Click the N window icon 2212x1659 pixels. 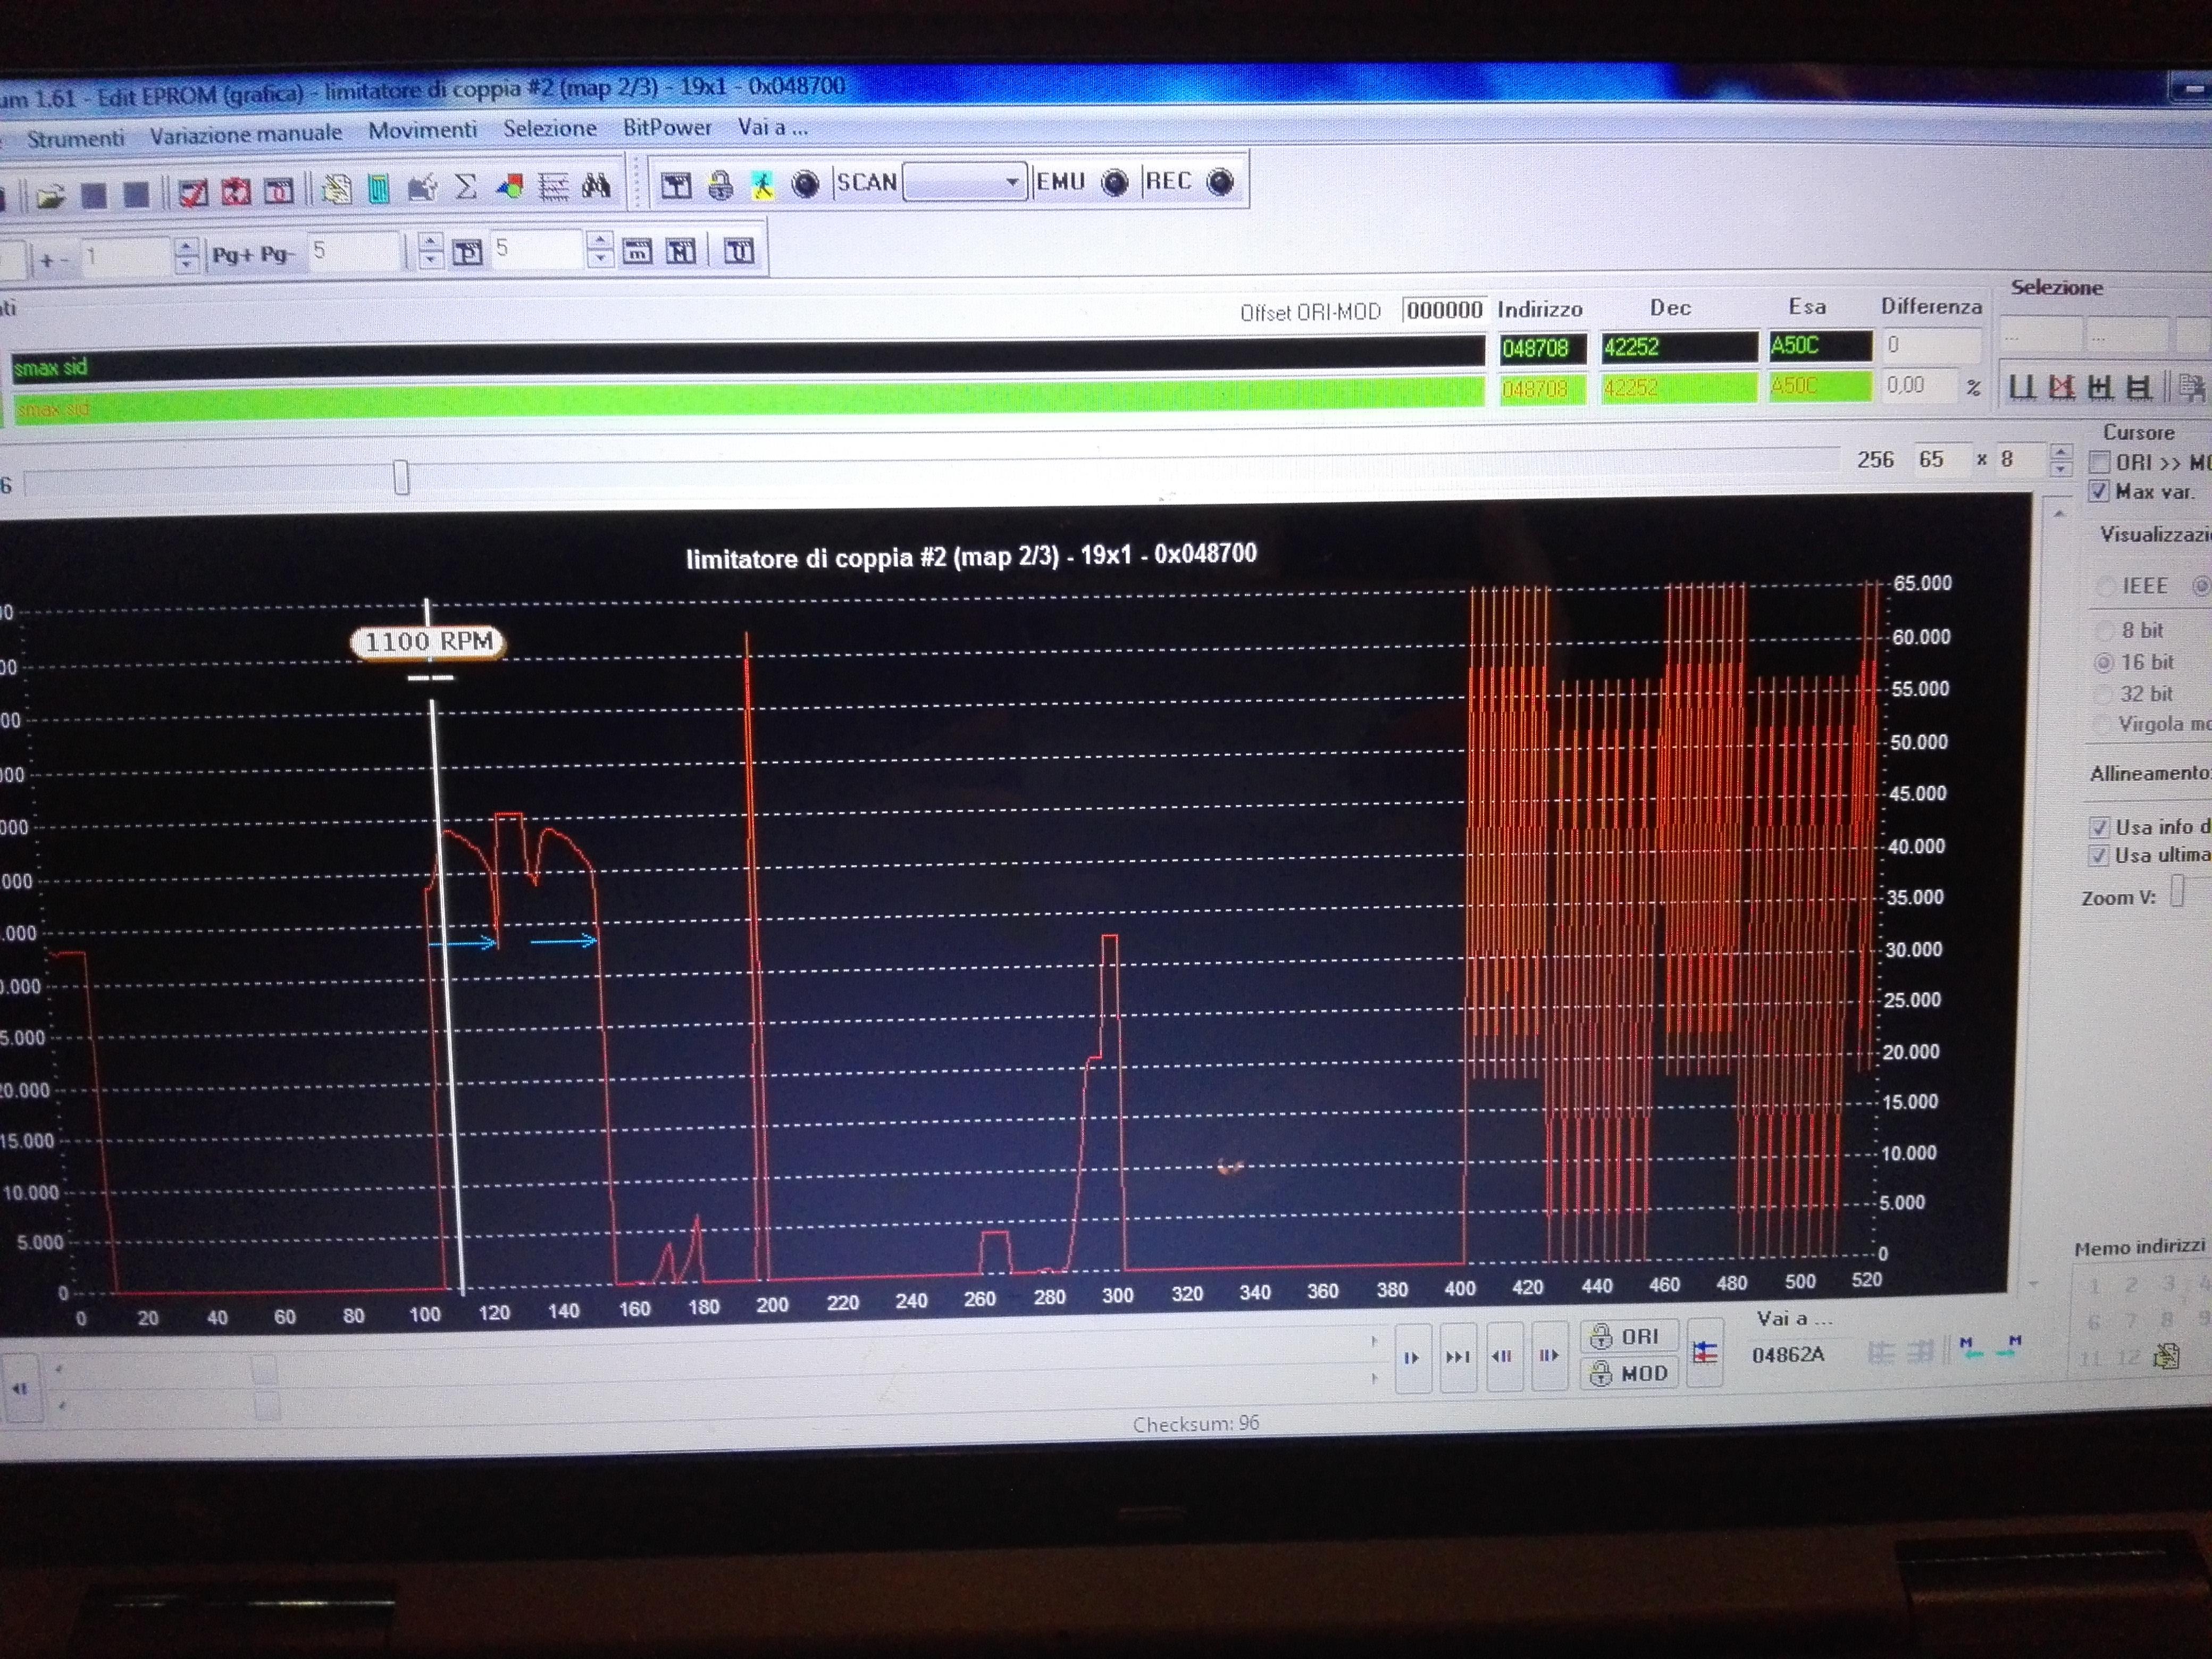click(x=681, y=251)
